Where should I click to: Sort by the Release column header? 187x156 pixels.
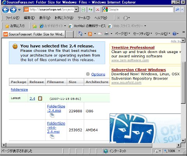[x=37, y=82]
